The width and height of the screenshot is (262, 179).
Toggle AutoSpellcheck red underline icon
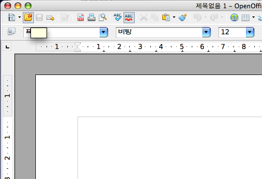[x=129, y=17]
